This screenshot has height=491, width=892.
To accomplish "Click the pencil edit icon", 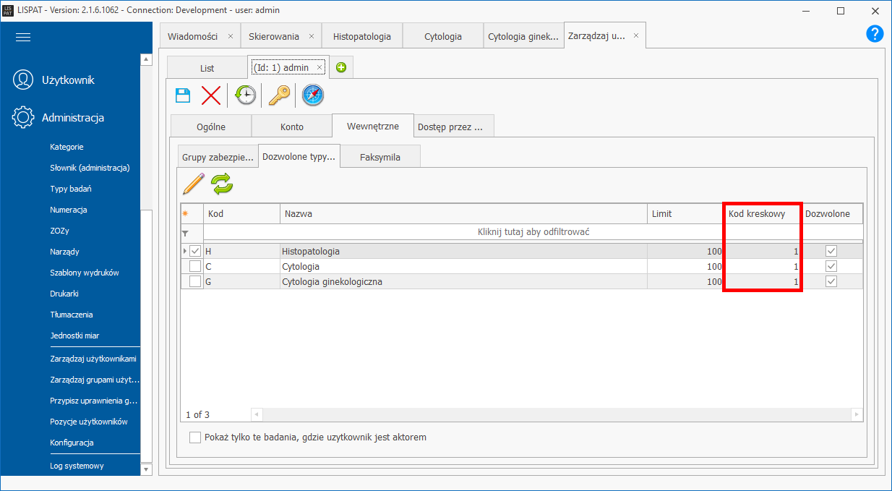I will click(193, 184).
